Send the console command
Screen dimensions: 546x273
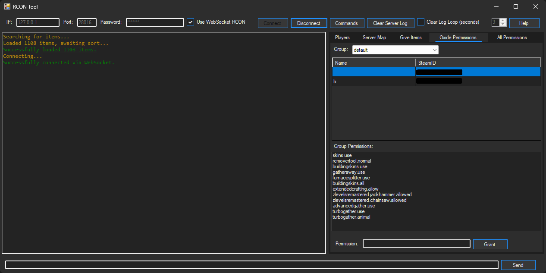click(518, 265)
